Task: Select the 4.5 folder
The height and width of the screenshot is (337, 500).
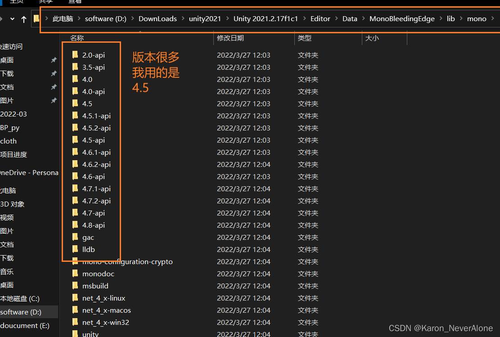Action: click(x=88, y=103)
